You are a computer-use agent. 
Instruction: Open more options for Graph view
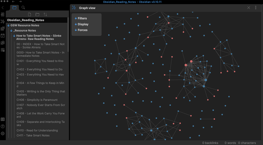click(x=256, y=8)
